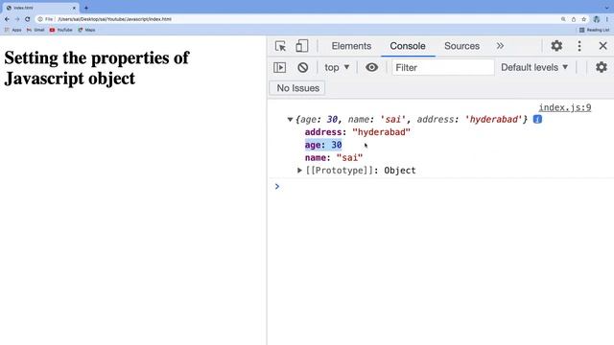This screenshot has width=614, height=345.
Task: Click the share icon in address bar
Action: tap(574, 19)
